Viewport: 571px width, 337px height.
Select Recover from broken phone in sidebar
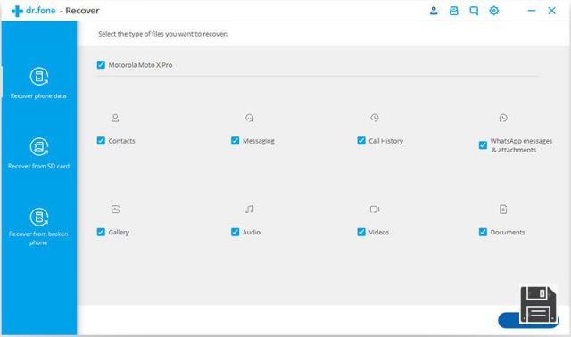click(38, 227)
